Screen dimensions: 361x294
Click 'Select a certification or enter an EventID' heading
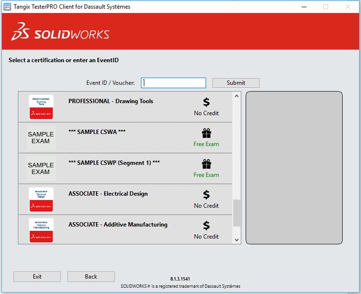pyautogui.click(x=64, y=60)
